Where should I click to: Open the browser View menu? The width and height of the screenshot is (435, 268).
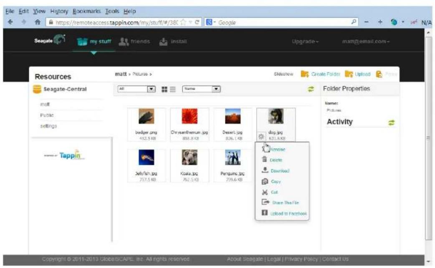pyautogui.click(x=39, y=11)
